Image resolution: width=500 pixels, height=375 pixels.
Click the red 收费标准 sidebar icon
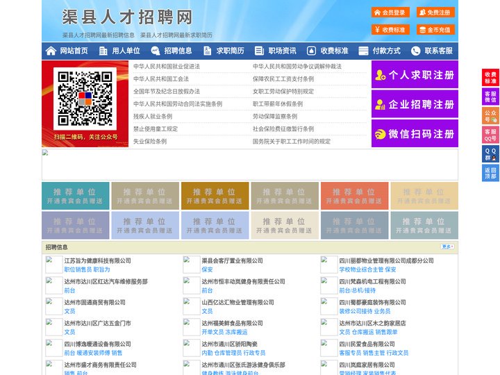click(x=490, y=78)
